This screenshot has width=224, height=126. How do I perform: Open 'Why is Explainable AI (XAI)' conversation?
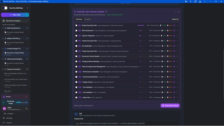(x=16, y=73)
